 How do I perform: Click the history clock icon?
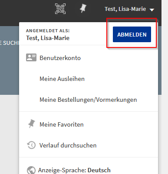(31, 145)
